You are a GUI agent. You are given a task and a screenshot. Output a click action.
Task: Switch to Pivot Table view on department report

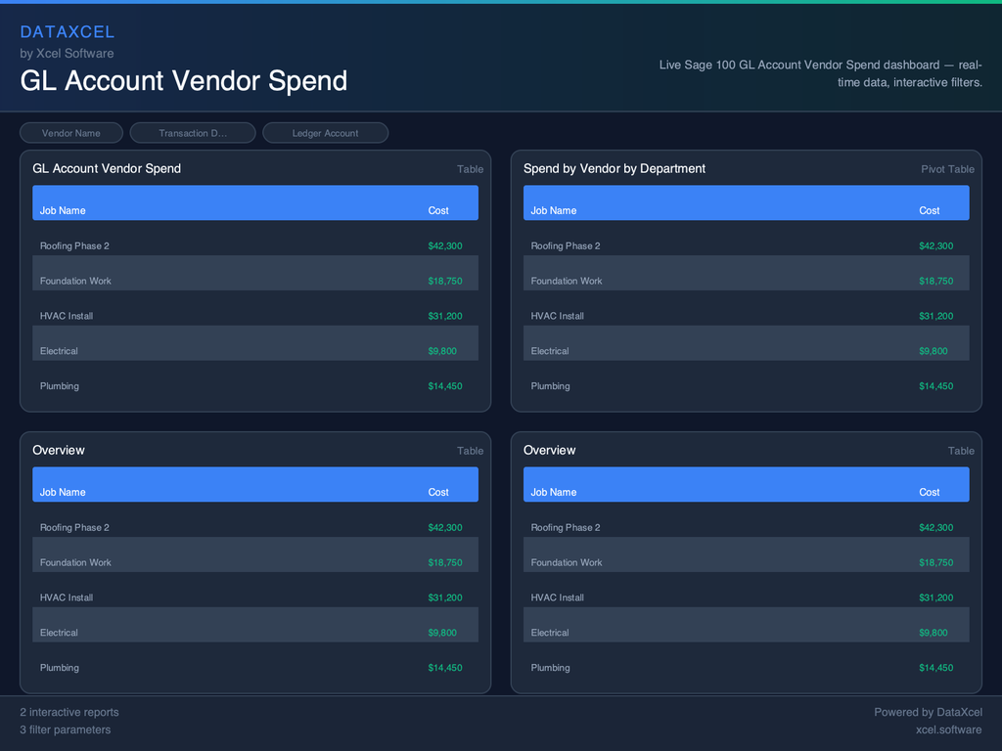947,169
